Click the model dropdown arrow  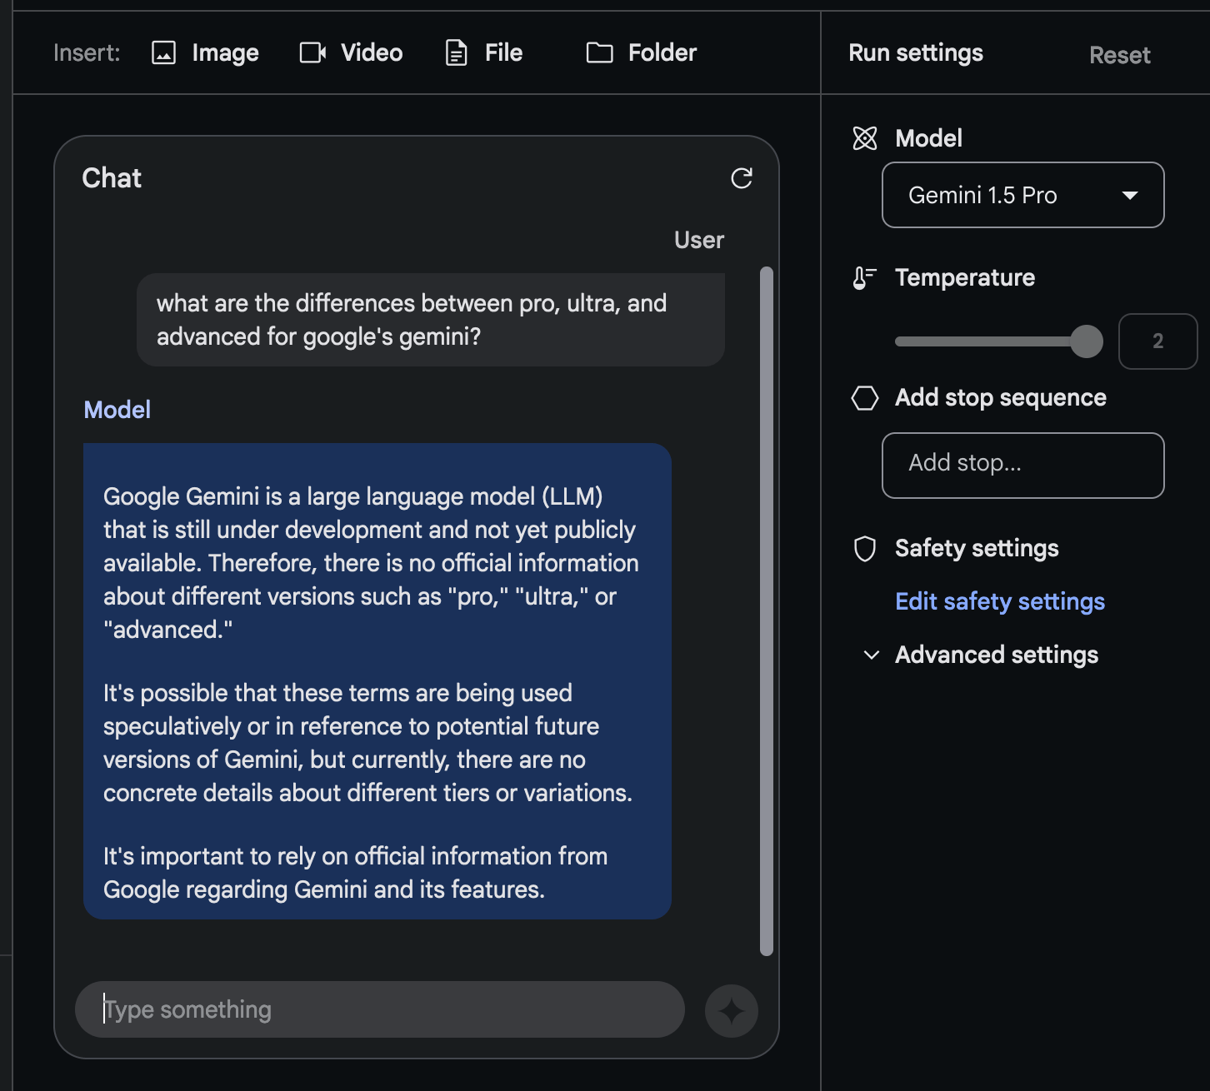click(1130, 196)
